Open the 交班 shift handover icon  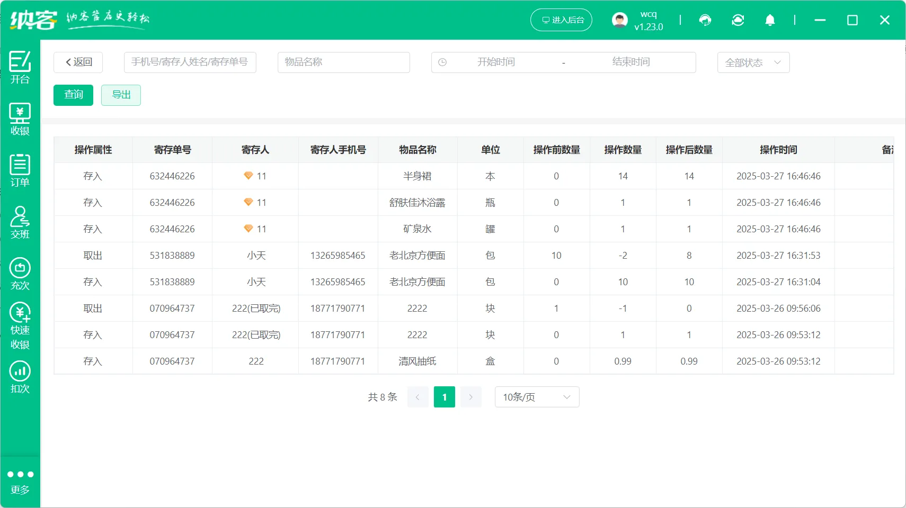pyautogui.click(x=20, y=222)
